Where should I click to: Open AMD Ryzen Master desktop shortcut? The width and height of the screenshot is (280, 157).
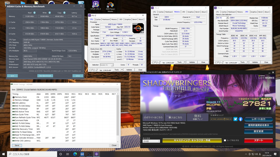tap(110, 7)
